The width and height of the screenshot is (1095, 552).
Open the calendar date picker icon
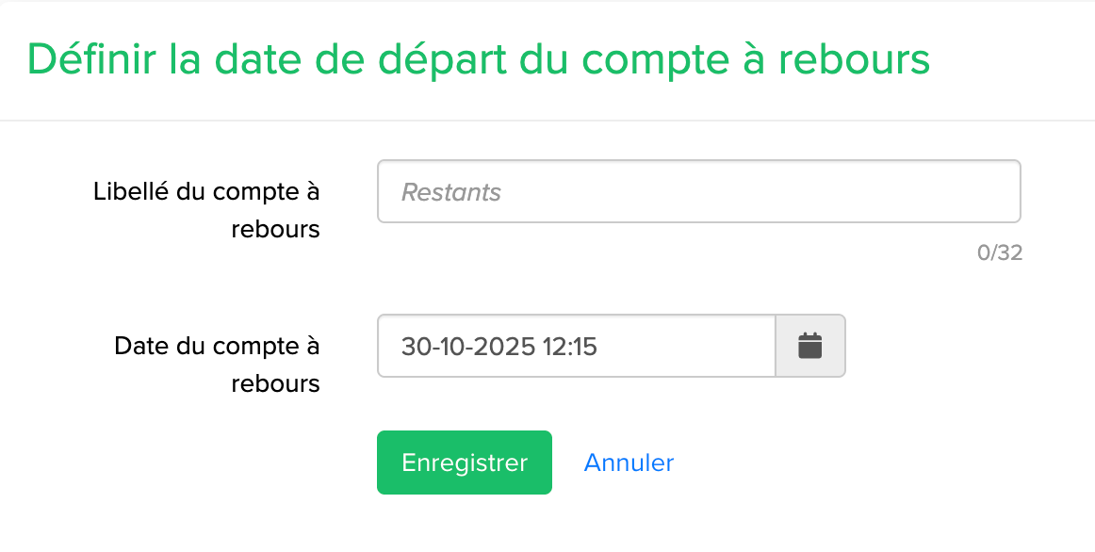pyautogui.click(x=810, y=346)
